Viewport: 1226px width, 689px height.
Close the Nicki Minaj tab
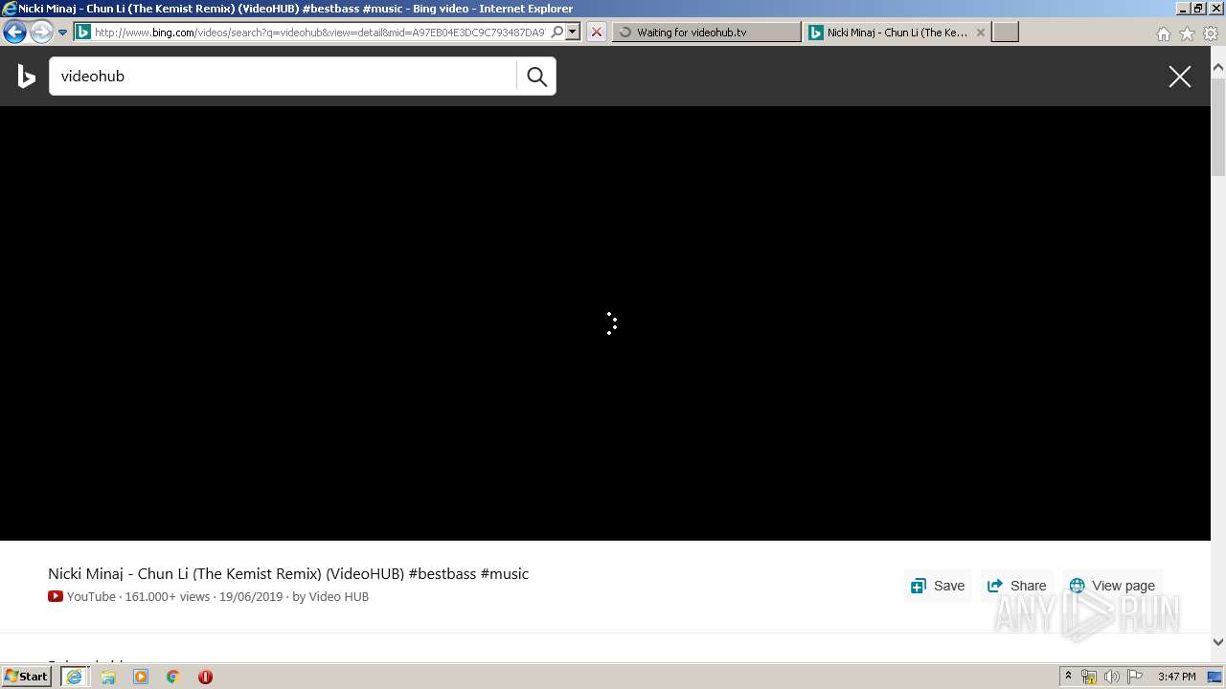pyautogui.click(x=980, y=32)
